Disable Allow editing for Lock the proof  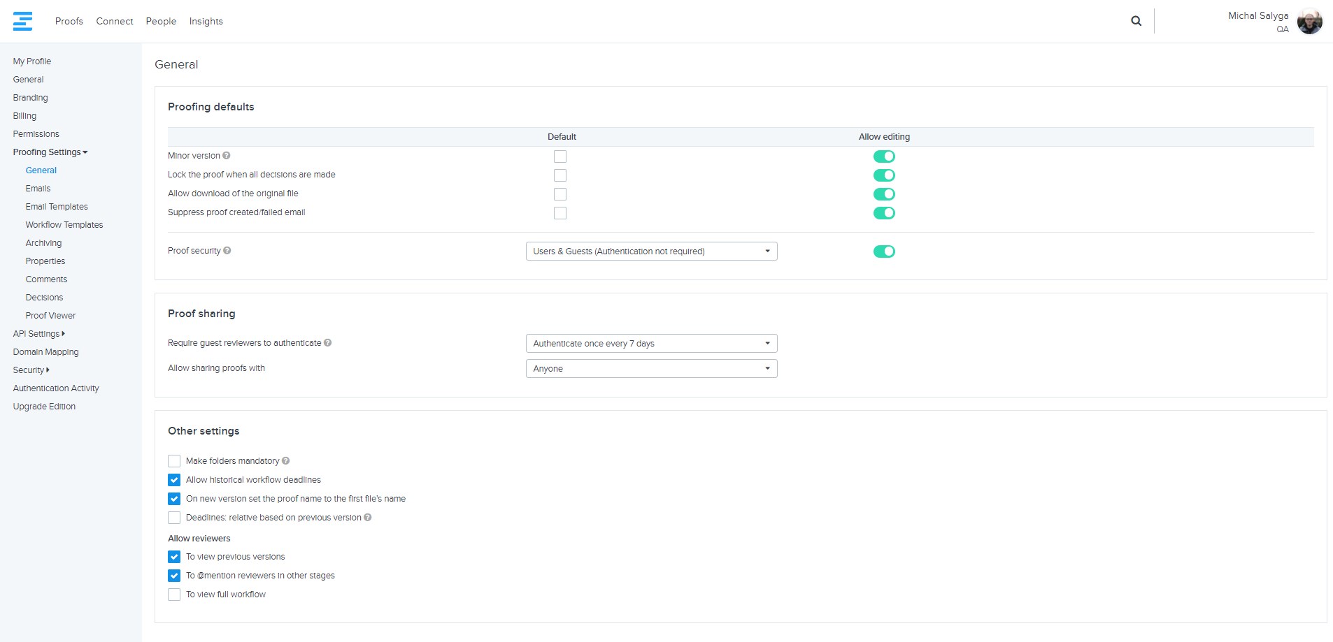click(x=884, y=175)
